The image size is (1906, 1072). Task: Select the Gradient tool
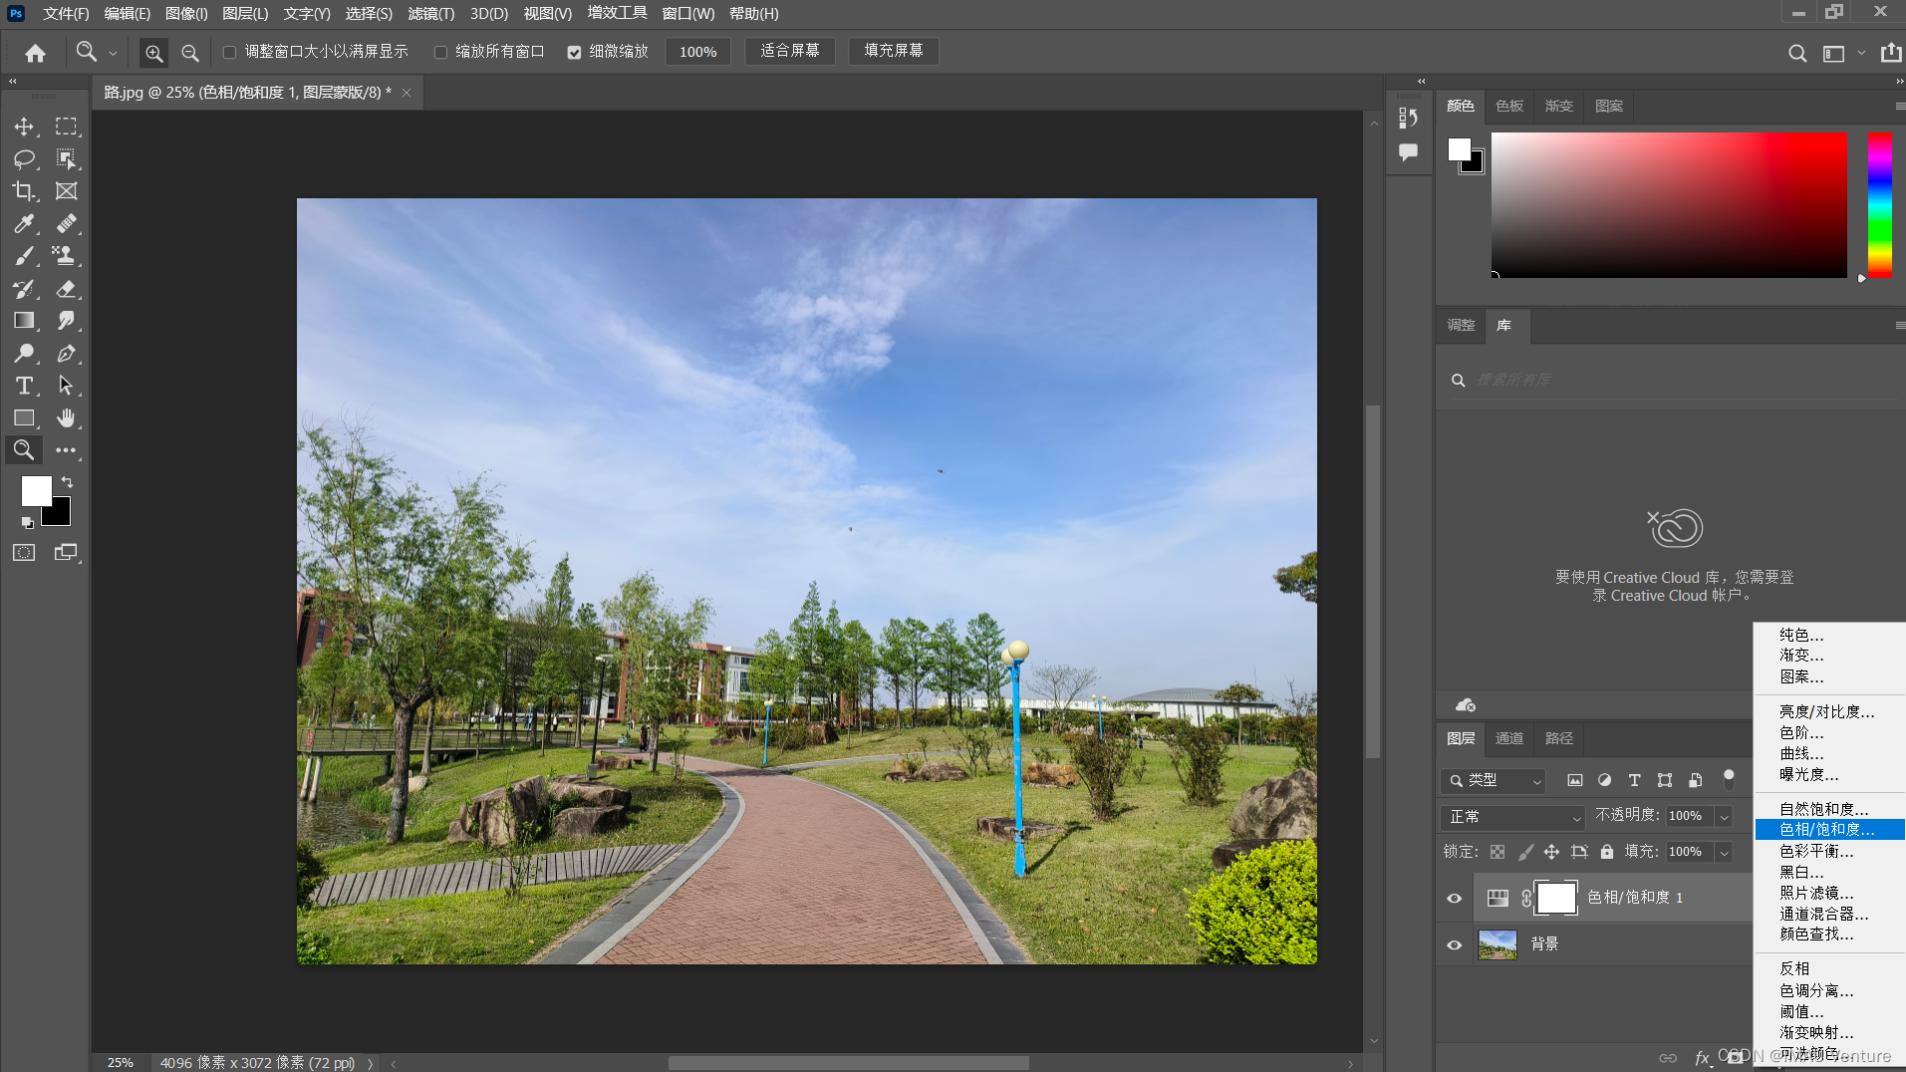pyautogui.click(x=24, y=321)
